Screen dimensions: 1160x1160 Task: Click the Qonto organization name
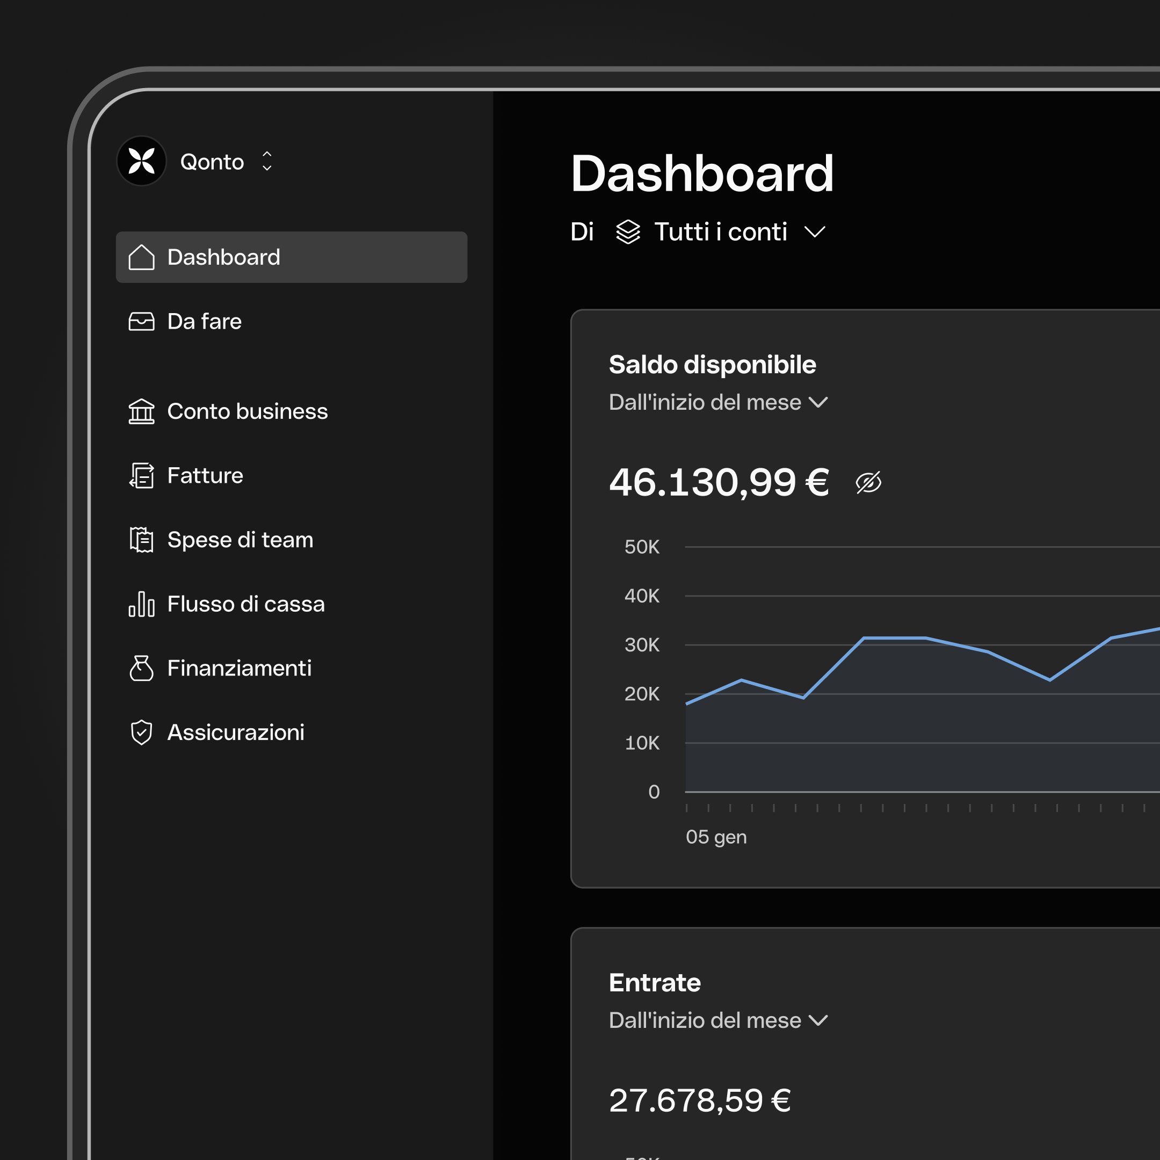[212, 162]
